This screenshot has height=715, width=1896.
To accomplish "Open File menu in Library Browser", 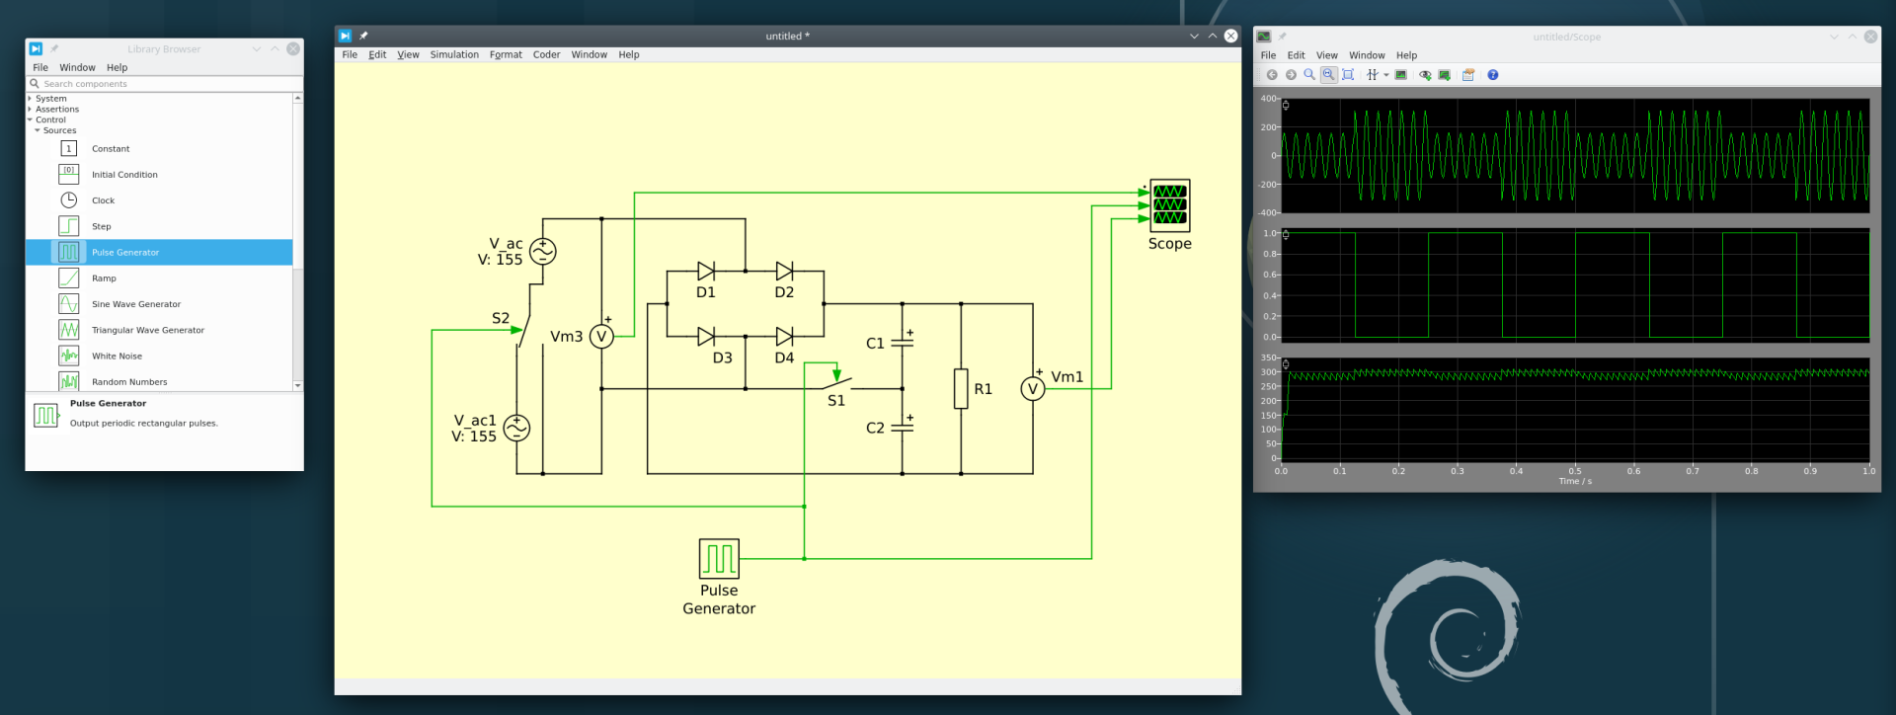I will [40, 67].
